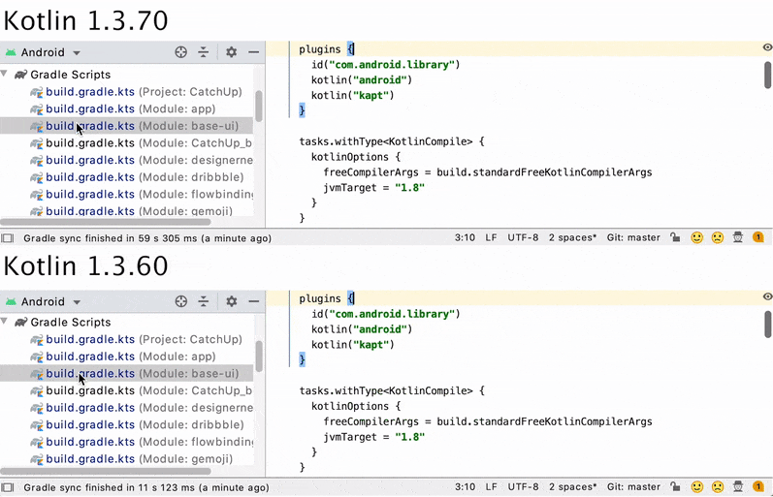The width and height of the screenshot is (773, 497).
Task: Toggle the eye icon in the Kotlin 1.3.60 editor
Action: (x=767, y=296)
